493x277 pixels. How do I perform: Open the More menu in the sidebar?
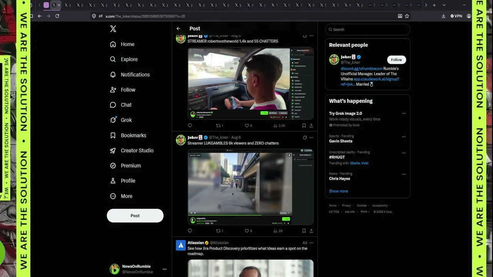click(121, 196)
